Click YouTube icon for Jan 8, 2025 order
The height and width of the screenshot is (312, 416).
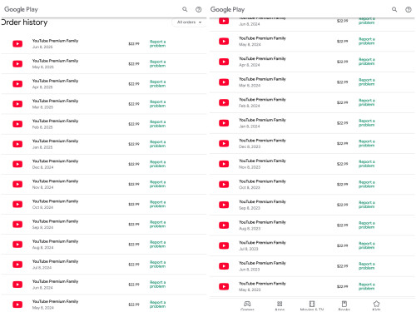(17, 144)
